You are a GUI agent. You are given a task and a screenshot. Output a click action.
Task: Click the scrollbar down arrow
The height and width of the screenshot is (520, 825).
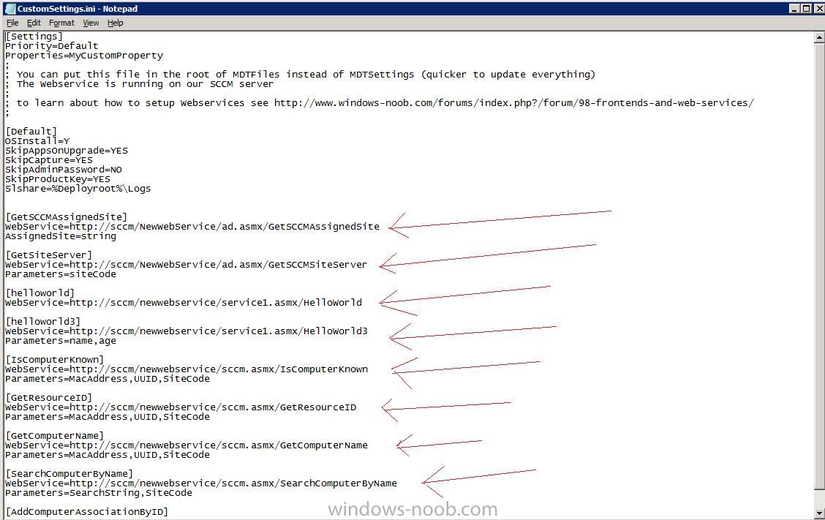pos(819,512)
